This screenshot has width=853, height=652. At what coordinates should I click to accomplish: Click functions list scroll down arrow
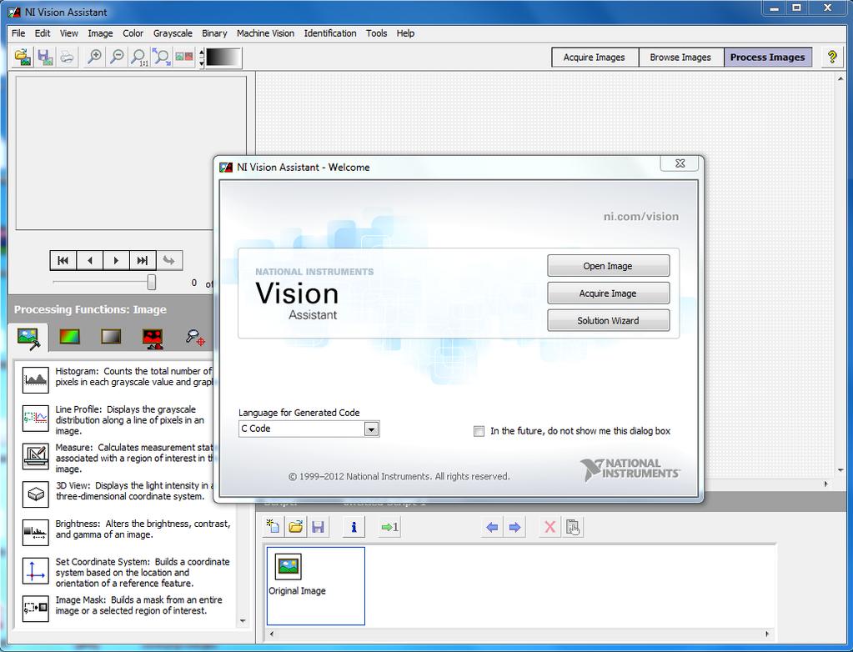(x=243, y=621)
